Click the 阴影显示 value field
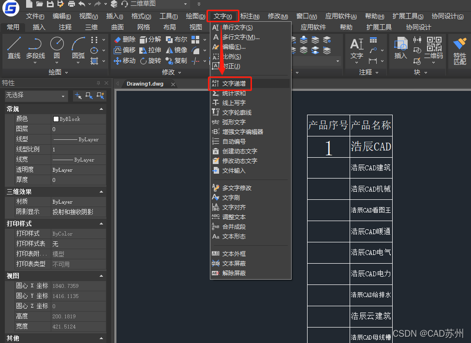The width and height of the screenshot is (471, 343). 78,212
